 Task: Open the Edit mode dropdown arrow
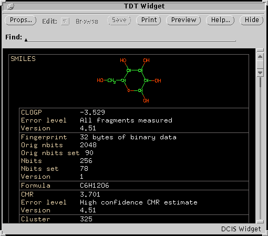coord(65,22)
